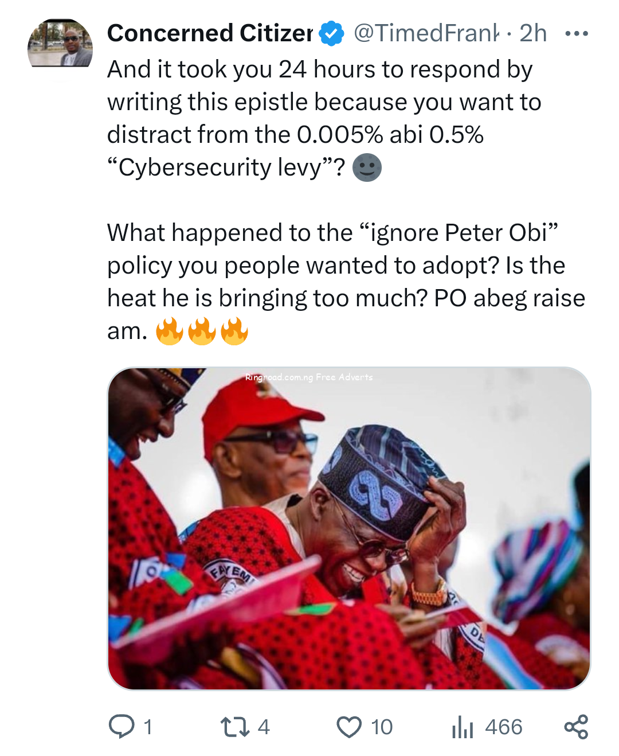Viewport: 619px width, 756px height.
Task: Click the reply count of 1
Action: click(x=148, y=727)
